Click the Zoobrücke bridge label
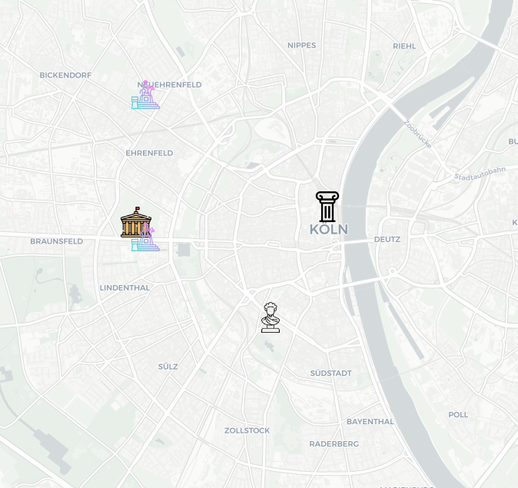Viewport: 518px width, 488px height. click(x=417, y=134)
